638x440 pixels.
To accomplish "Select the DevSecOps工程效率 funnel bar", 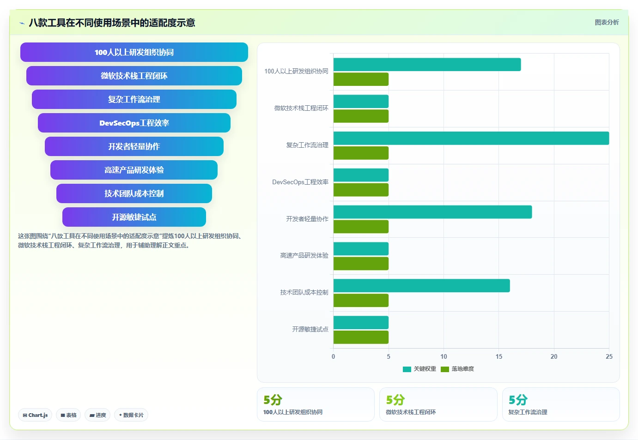I will pos(134,123).
